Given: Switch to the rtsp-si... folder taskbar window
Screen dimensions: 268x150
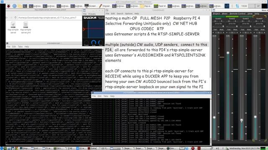Looking at the screenshot, I should tap(146, 6).
